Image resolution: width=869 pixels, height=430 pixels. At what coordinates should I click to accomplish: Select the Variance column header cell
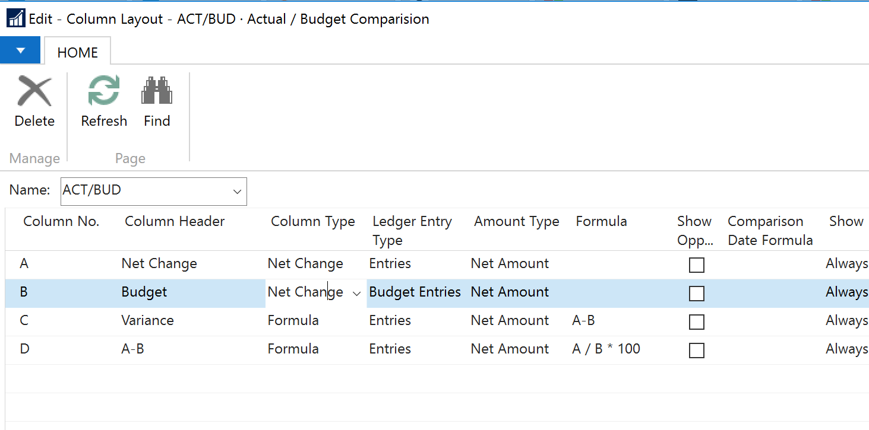pos(148,320)
